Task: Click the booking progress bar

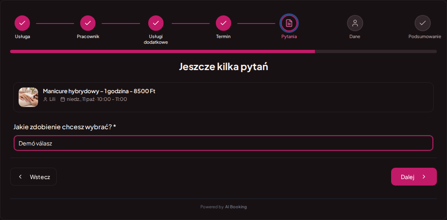Action: pos(223,51)
